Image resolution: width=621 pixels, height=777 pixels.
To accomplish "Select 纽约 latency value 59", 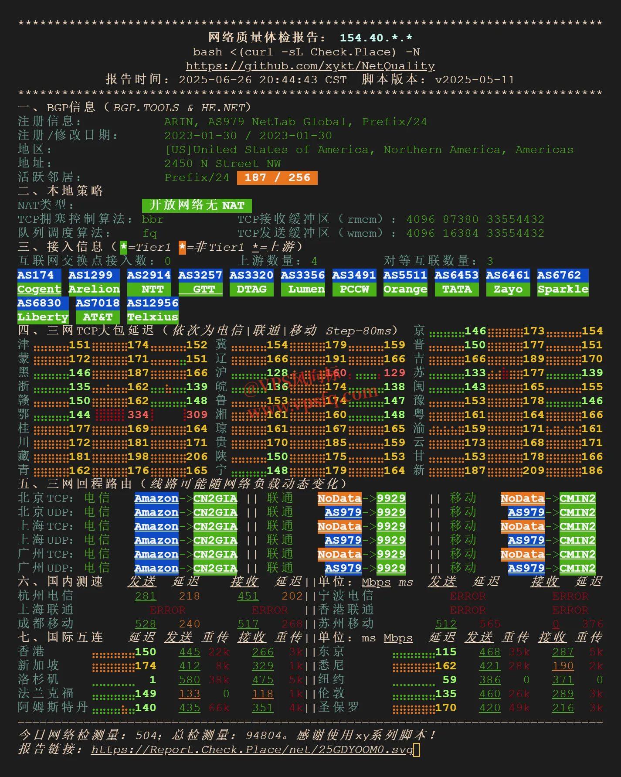I will [x=449, y=680].
